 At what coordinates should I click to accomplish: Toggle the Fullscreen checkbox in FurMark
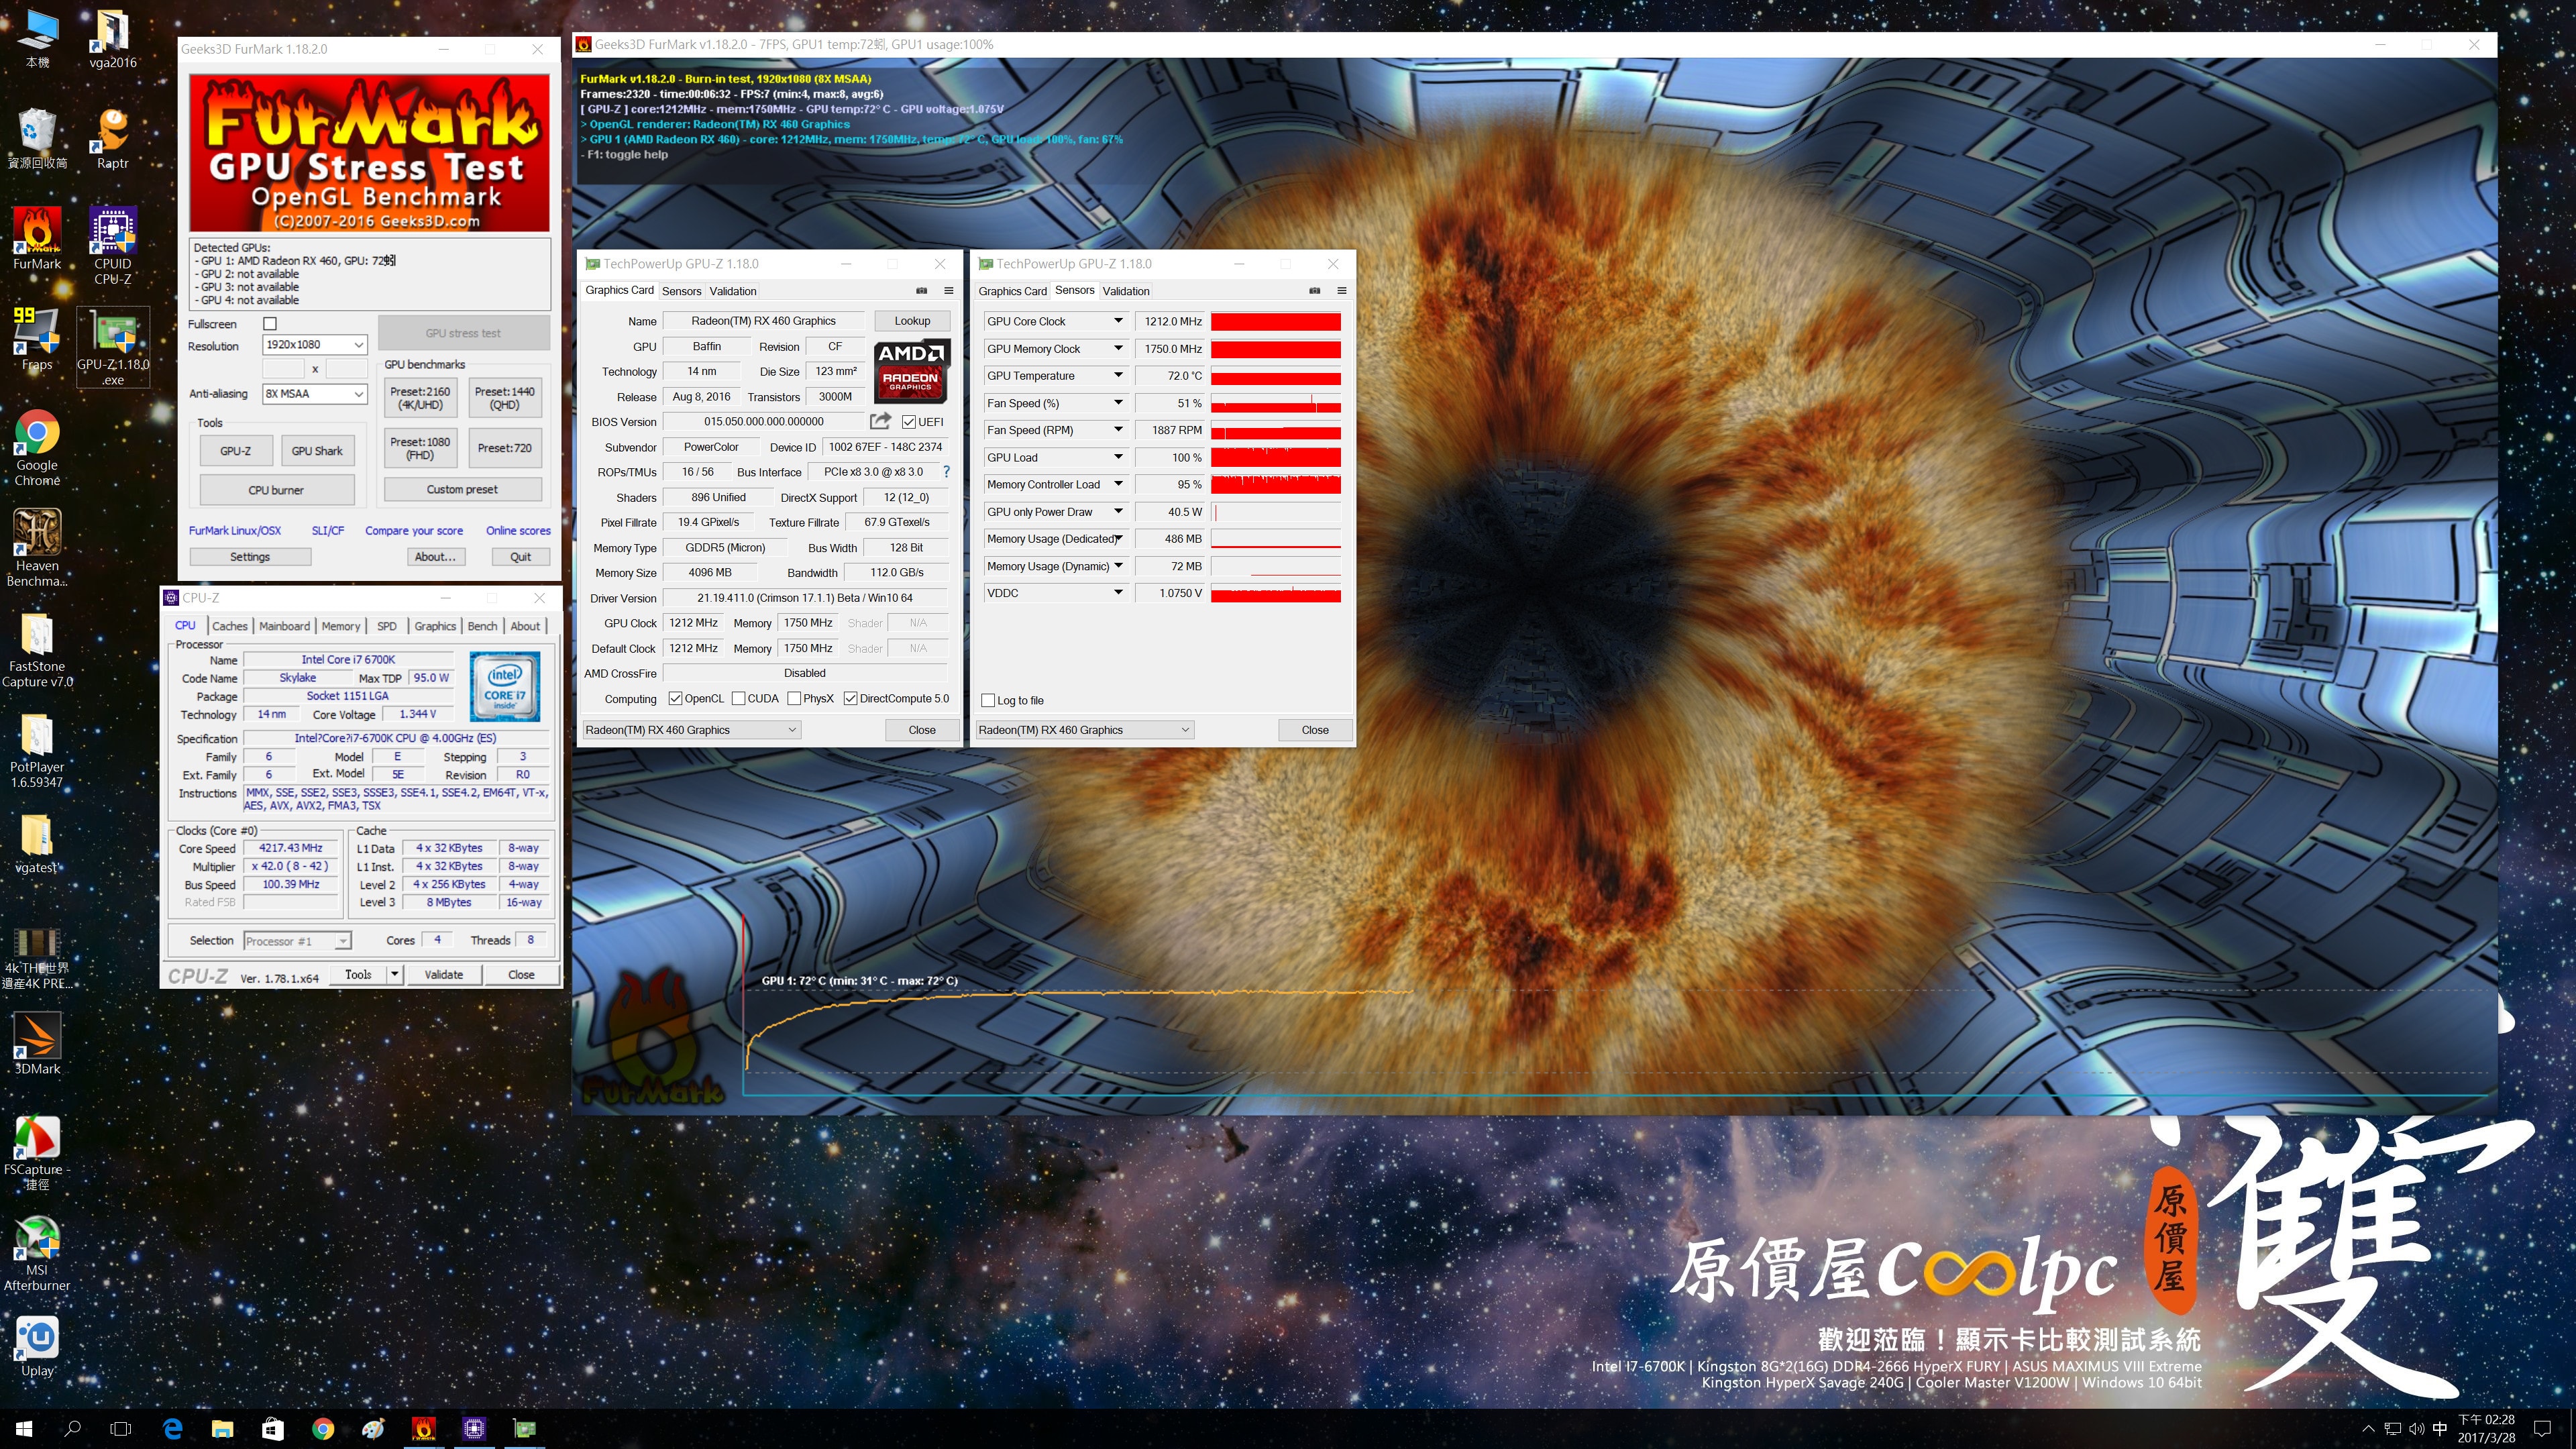(x=269, y=323)
